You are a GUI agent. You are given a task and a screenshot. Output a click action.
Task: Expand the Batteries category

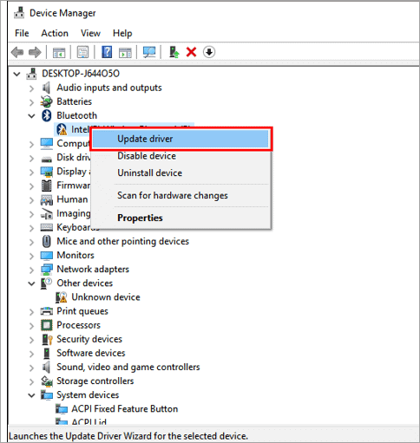click(x=31, y=102)
